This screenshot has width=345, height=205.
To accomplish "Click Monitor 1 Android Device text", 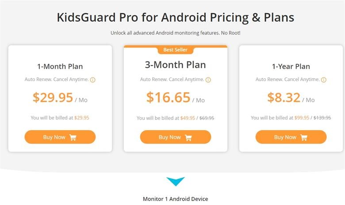I will tap(176, 199).
